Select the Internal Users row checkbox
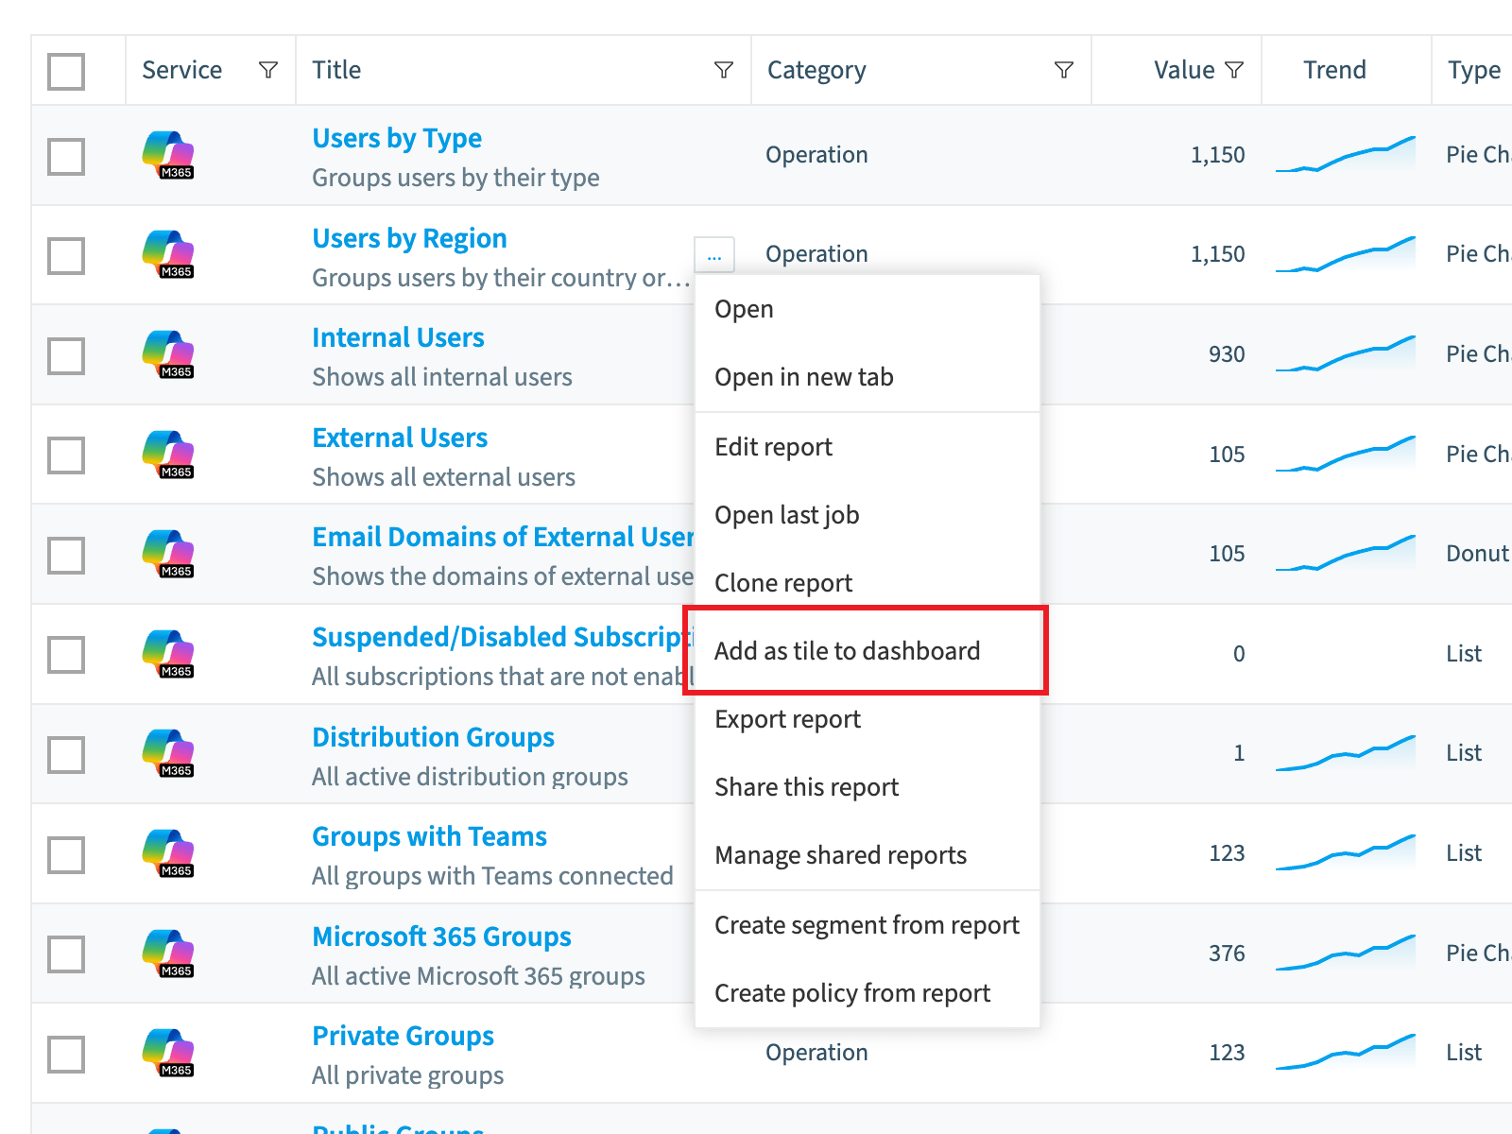 coord(66,355)
